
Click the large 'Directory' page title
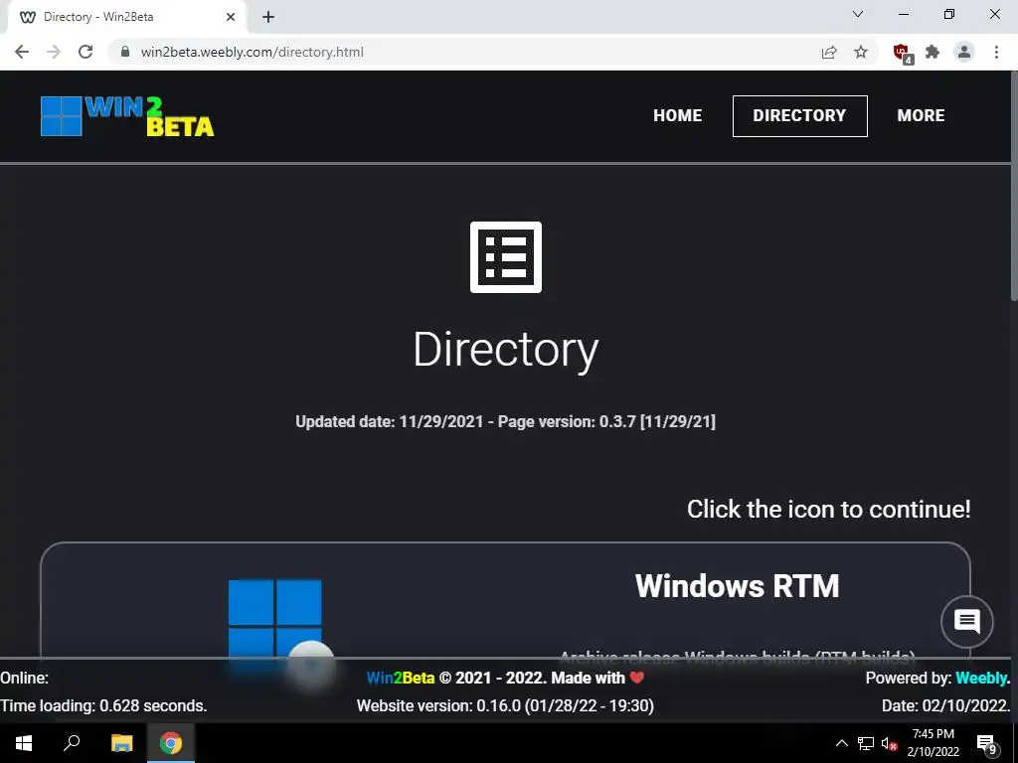coord(506,350)
